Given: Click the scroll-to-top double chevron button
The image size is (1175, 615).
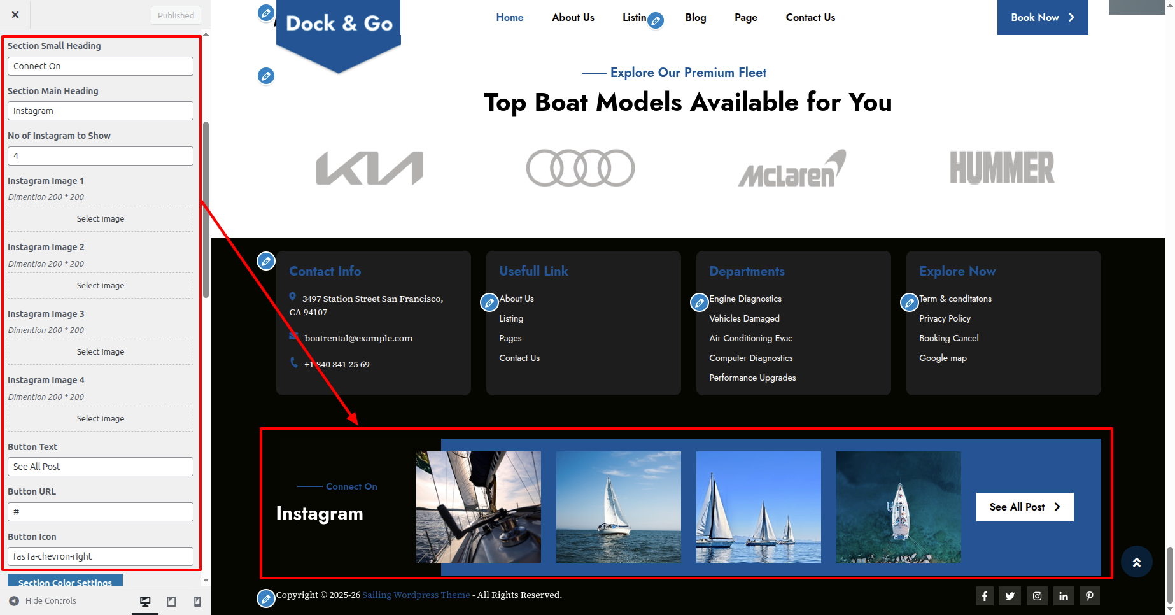Looking at the screenshot, I should tap(1136, 562).
